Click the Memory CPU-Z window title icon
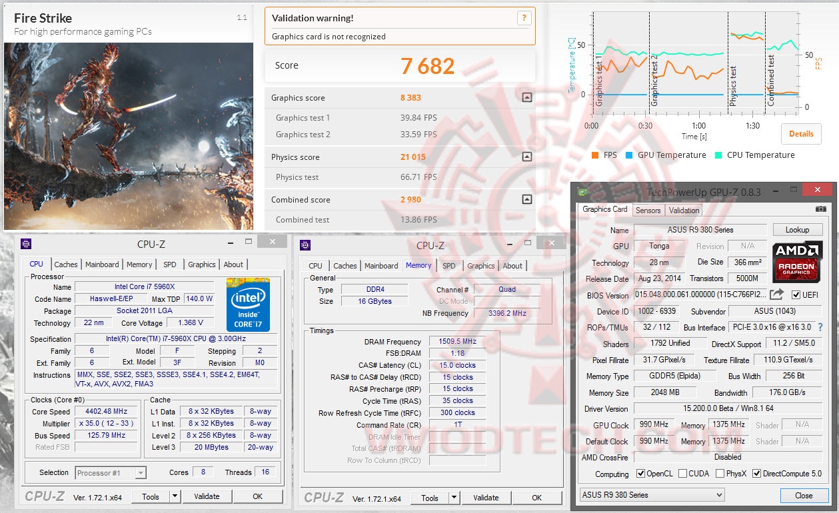The height and width of the screenshot is (513, 839). tap(305, 245)
